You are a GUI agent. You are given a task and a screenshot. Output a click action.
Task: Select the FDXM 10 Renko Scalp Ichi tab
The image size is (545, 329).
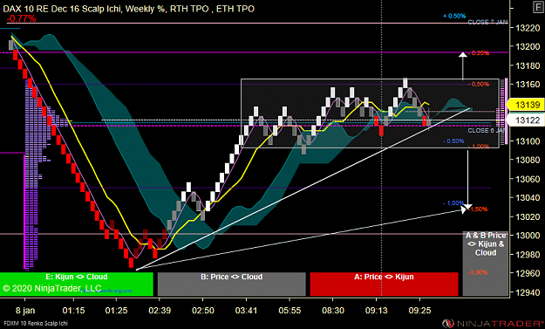coord(36,324)
